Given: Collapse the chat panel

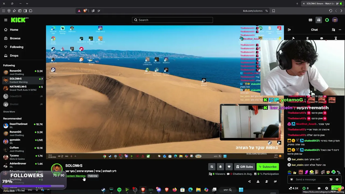Looking at the screenshot, I should coord(289,30).
